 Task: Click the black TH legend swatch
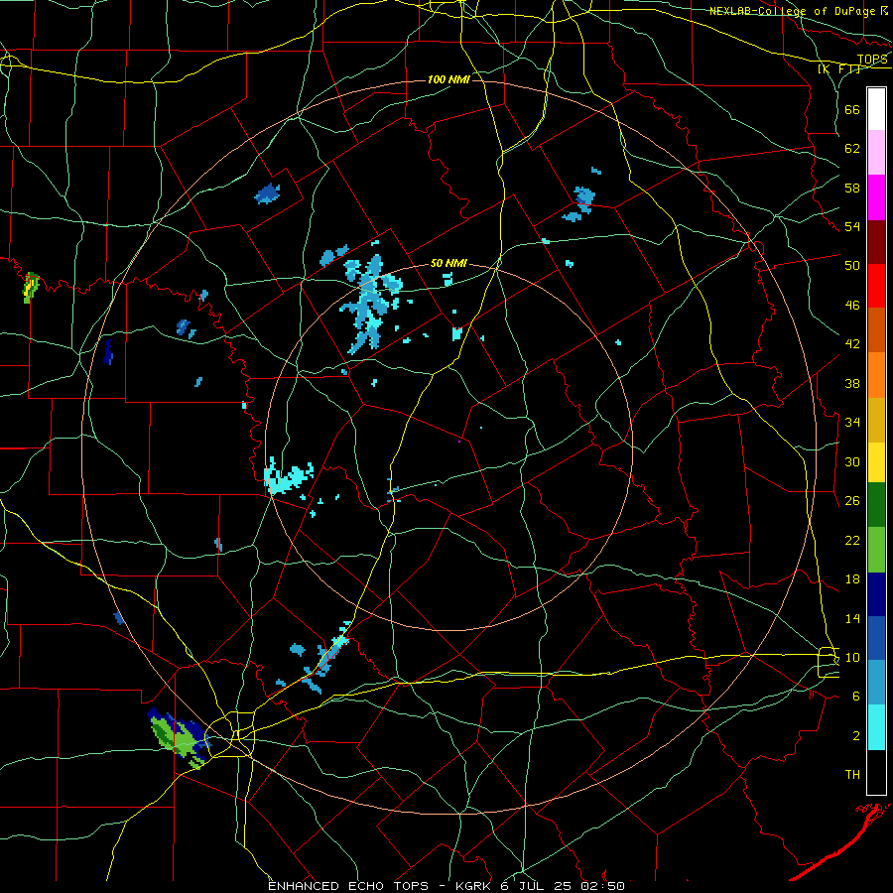point(876,772)
